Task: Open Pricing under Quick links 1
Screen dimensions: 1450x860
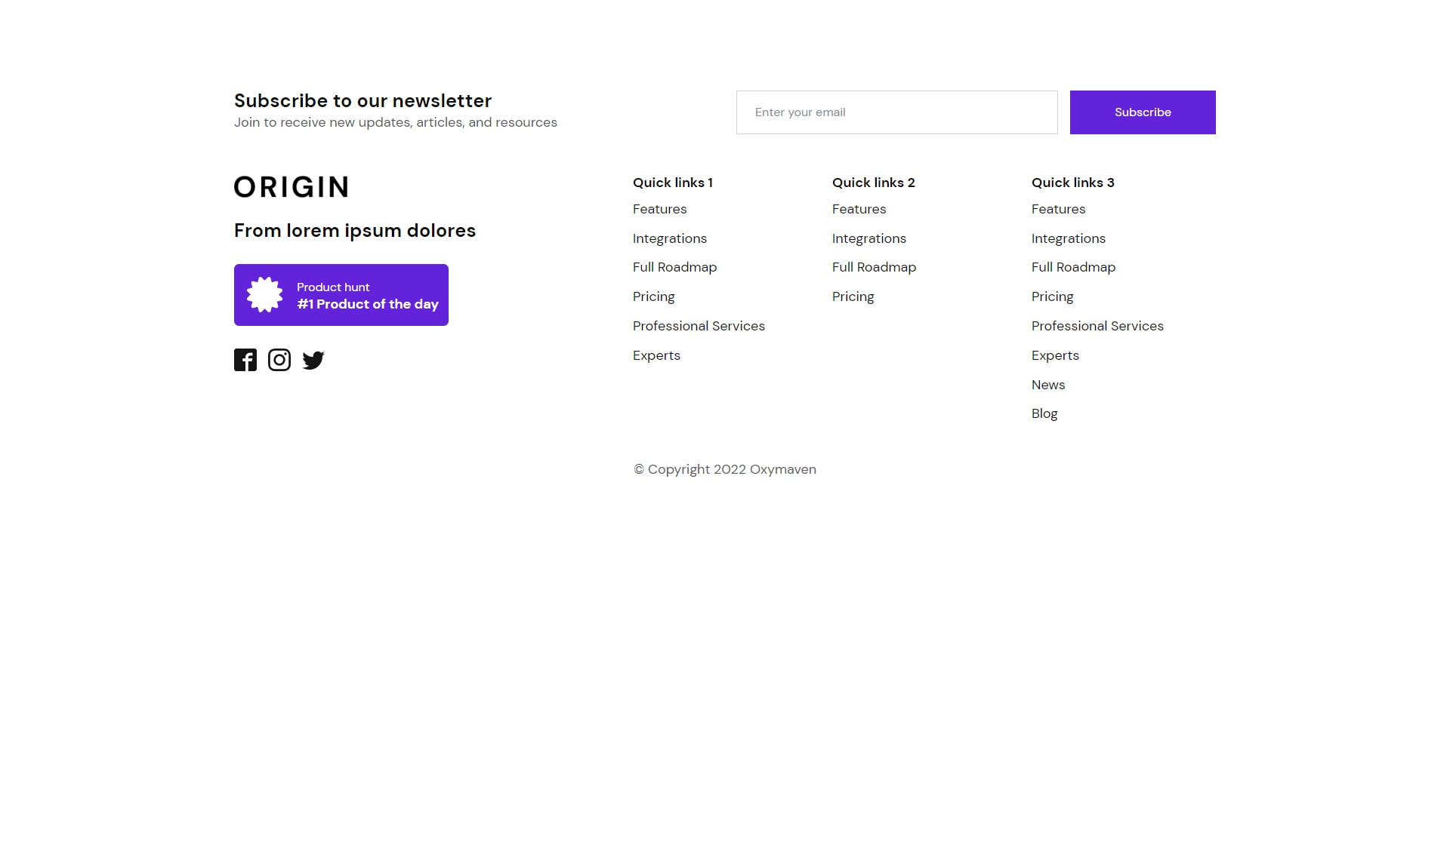Action: (x=654, y=296)
